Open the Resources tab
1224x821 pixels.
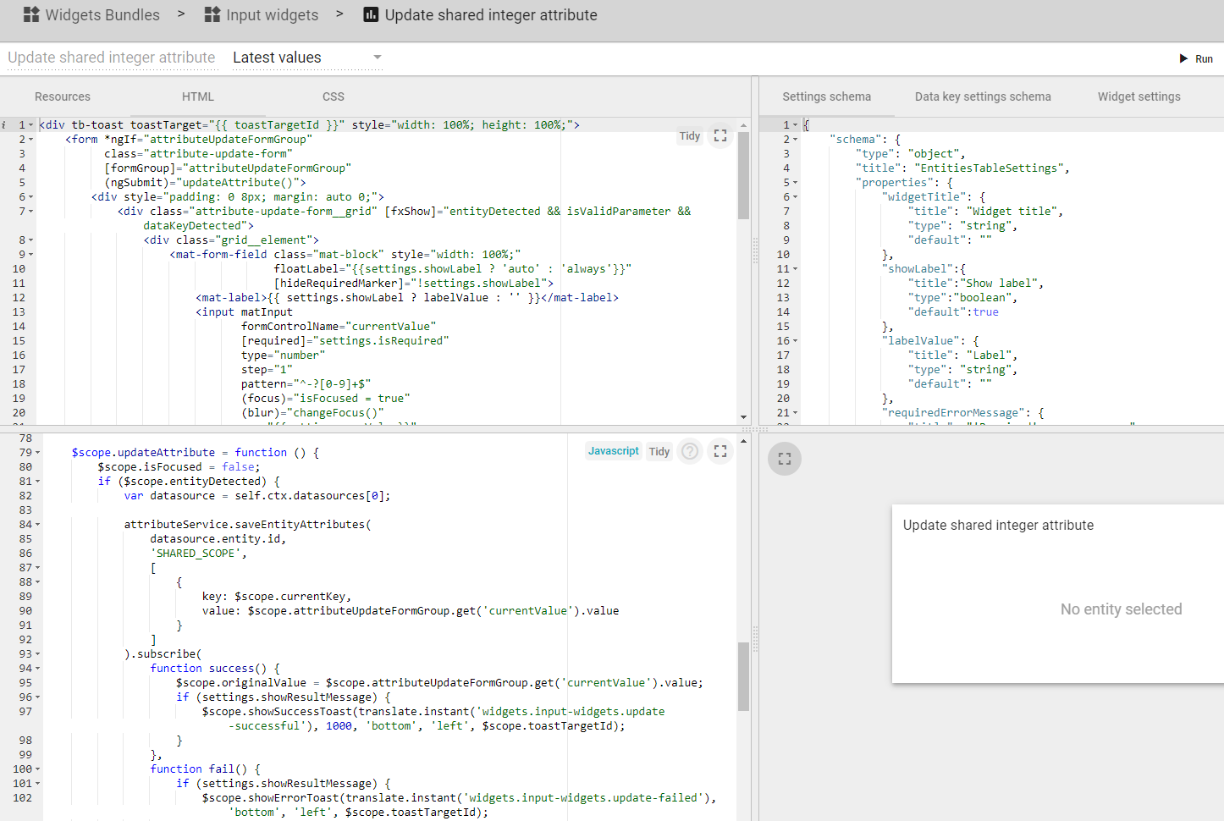click(x=62, y=96)
